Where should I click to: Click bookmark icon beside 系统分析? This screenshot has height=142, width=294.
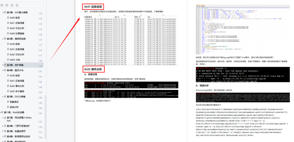pyautogui.click(x=8, y=107)
